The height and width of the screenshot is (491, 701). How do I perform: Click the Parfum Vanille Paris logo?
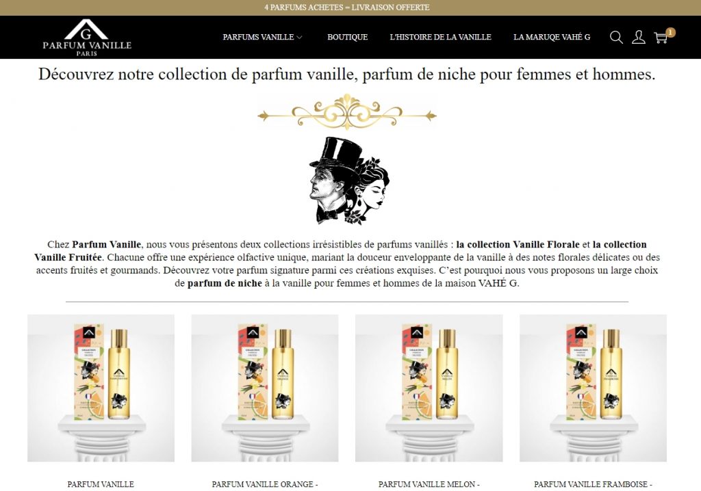click(87, 38)
